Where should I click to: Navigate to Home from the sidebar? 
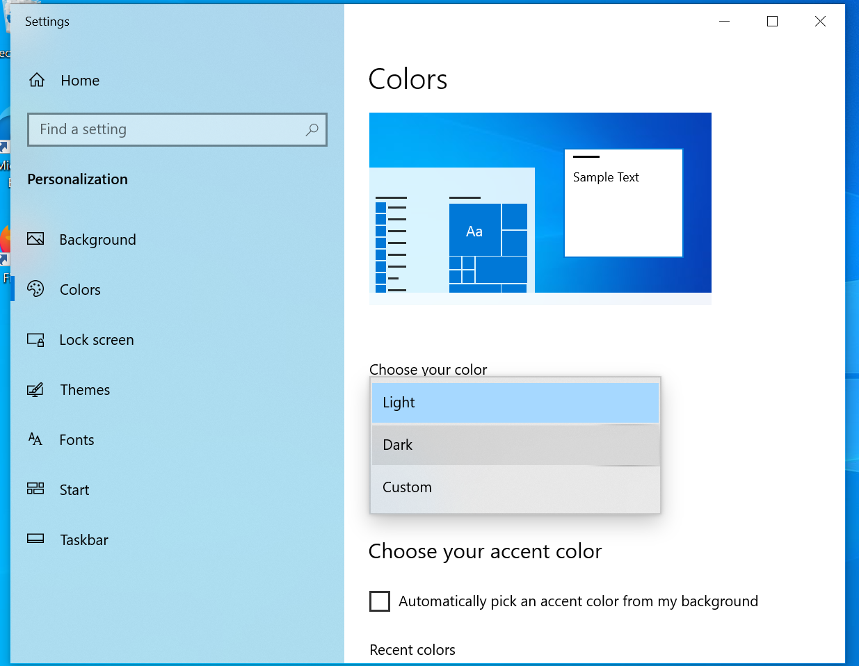click(79, 80)
